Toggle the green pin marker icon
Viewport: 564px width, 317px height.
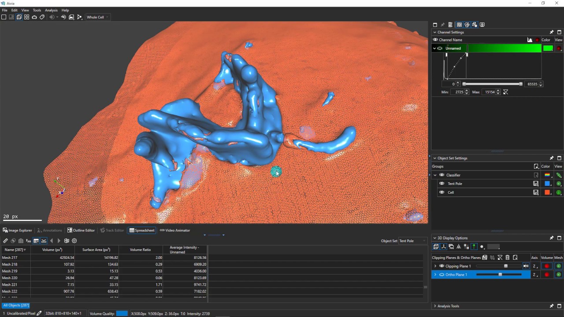(x=474, y=247)
